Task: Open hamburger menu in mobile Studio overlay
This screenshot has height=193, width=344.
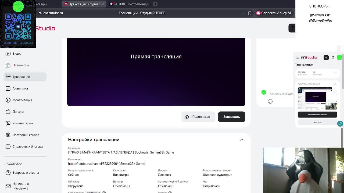Action: (298, 58)
